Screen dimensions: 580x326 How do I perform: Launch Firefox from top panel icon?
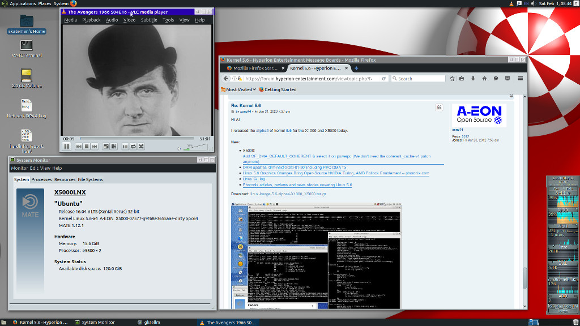(74, 3)
